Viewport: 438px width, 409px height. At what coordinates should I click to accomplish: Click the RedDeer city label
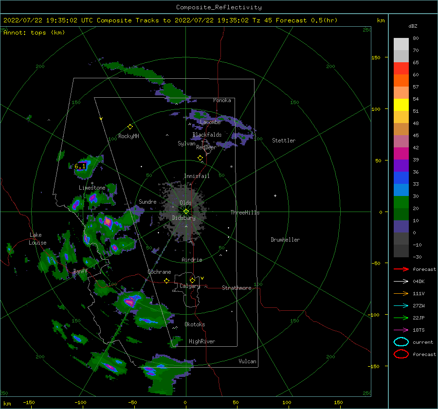point(206,147)
